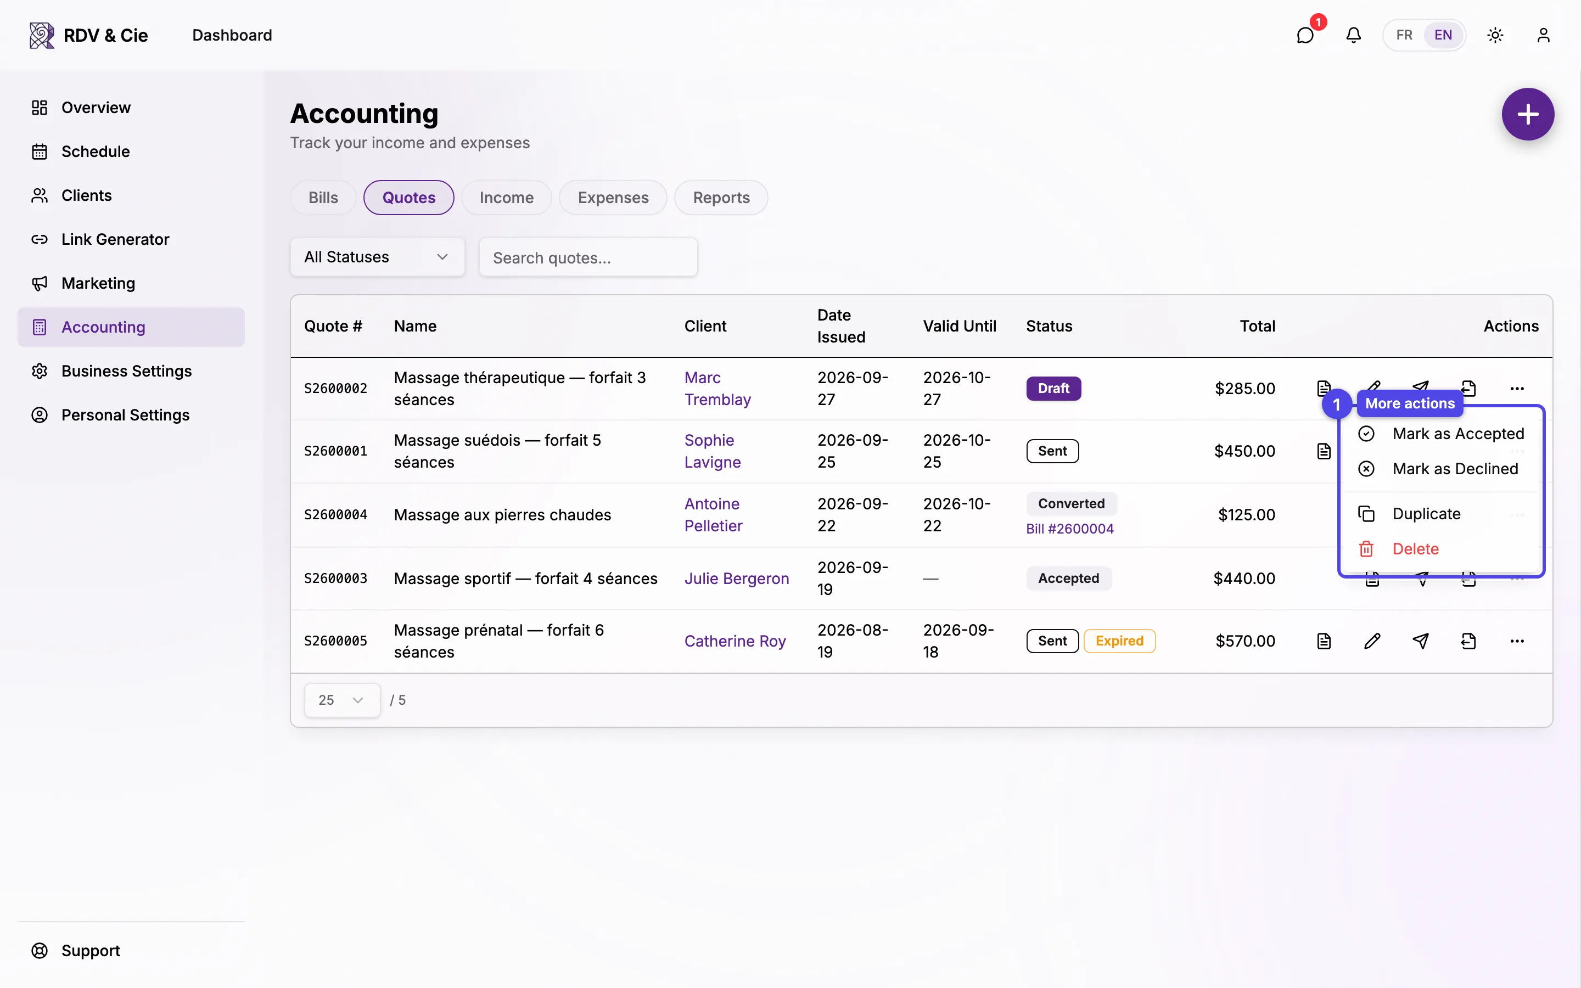The width and height of the screenshot is (1581, 988).
Task: Click the RDV & Cie logo
Action: [89, 35]
